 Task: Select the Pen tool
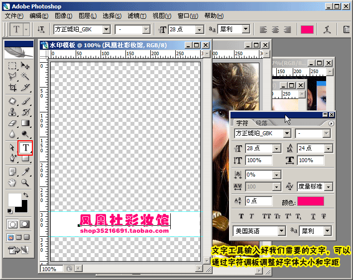[12, 158]
